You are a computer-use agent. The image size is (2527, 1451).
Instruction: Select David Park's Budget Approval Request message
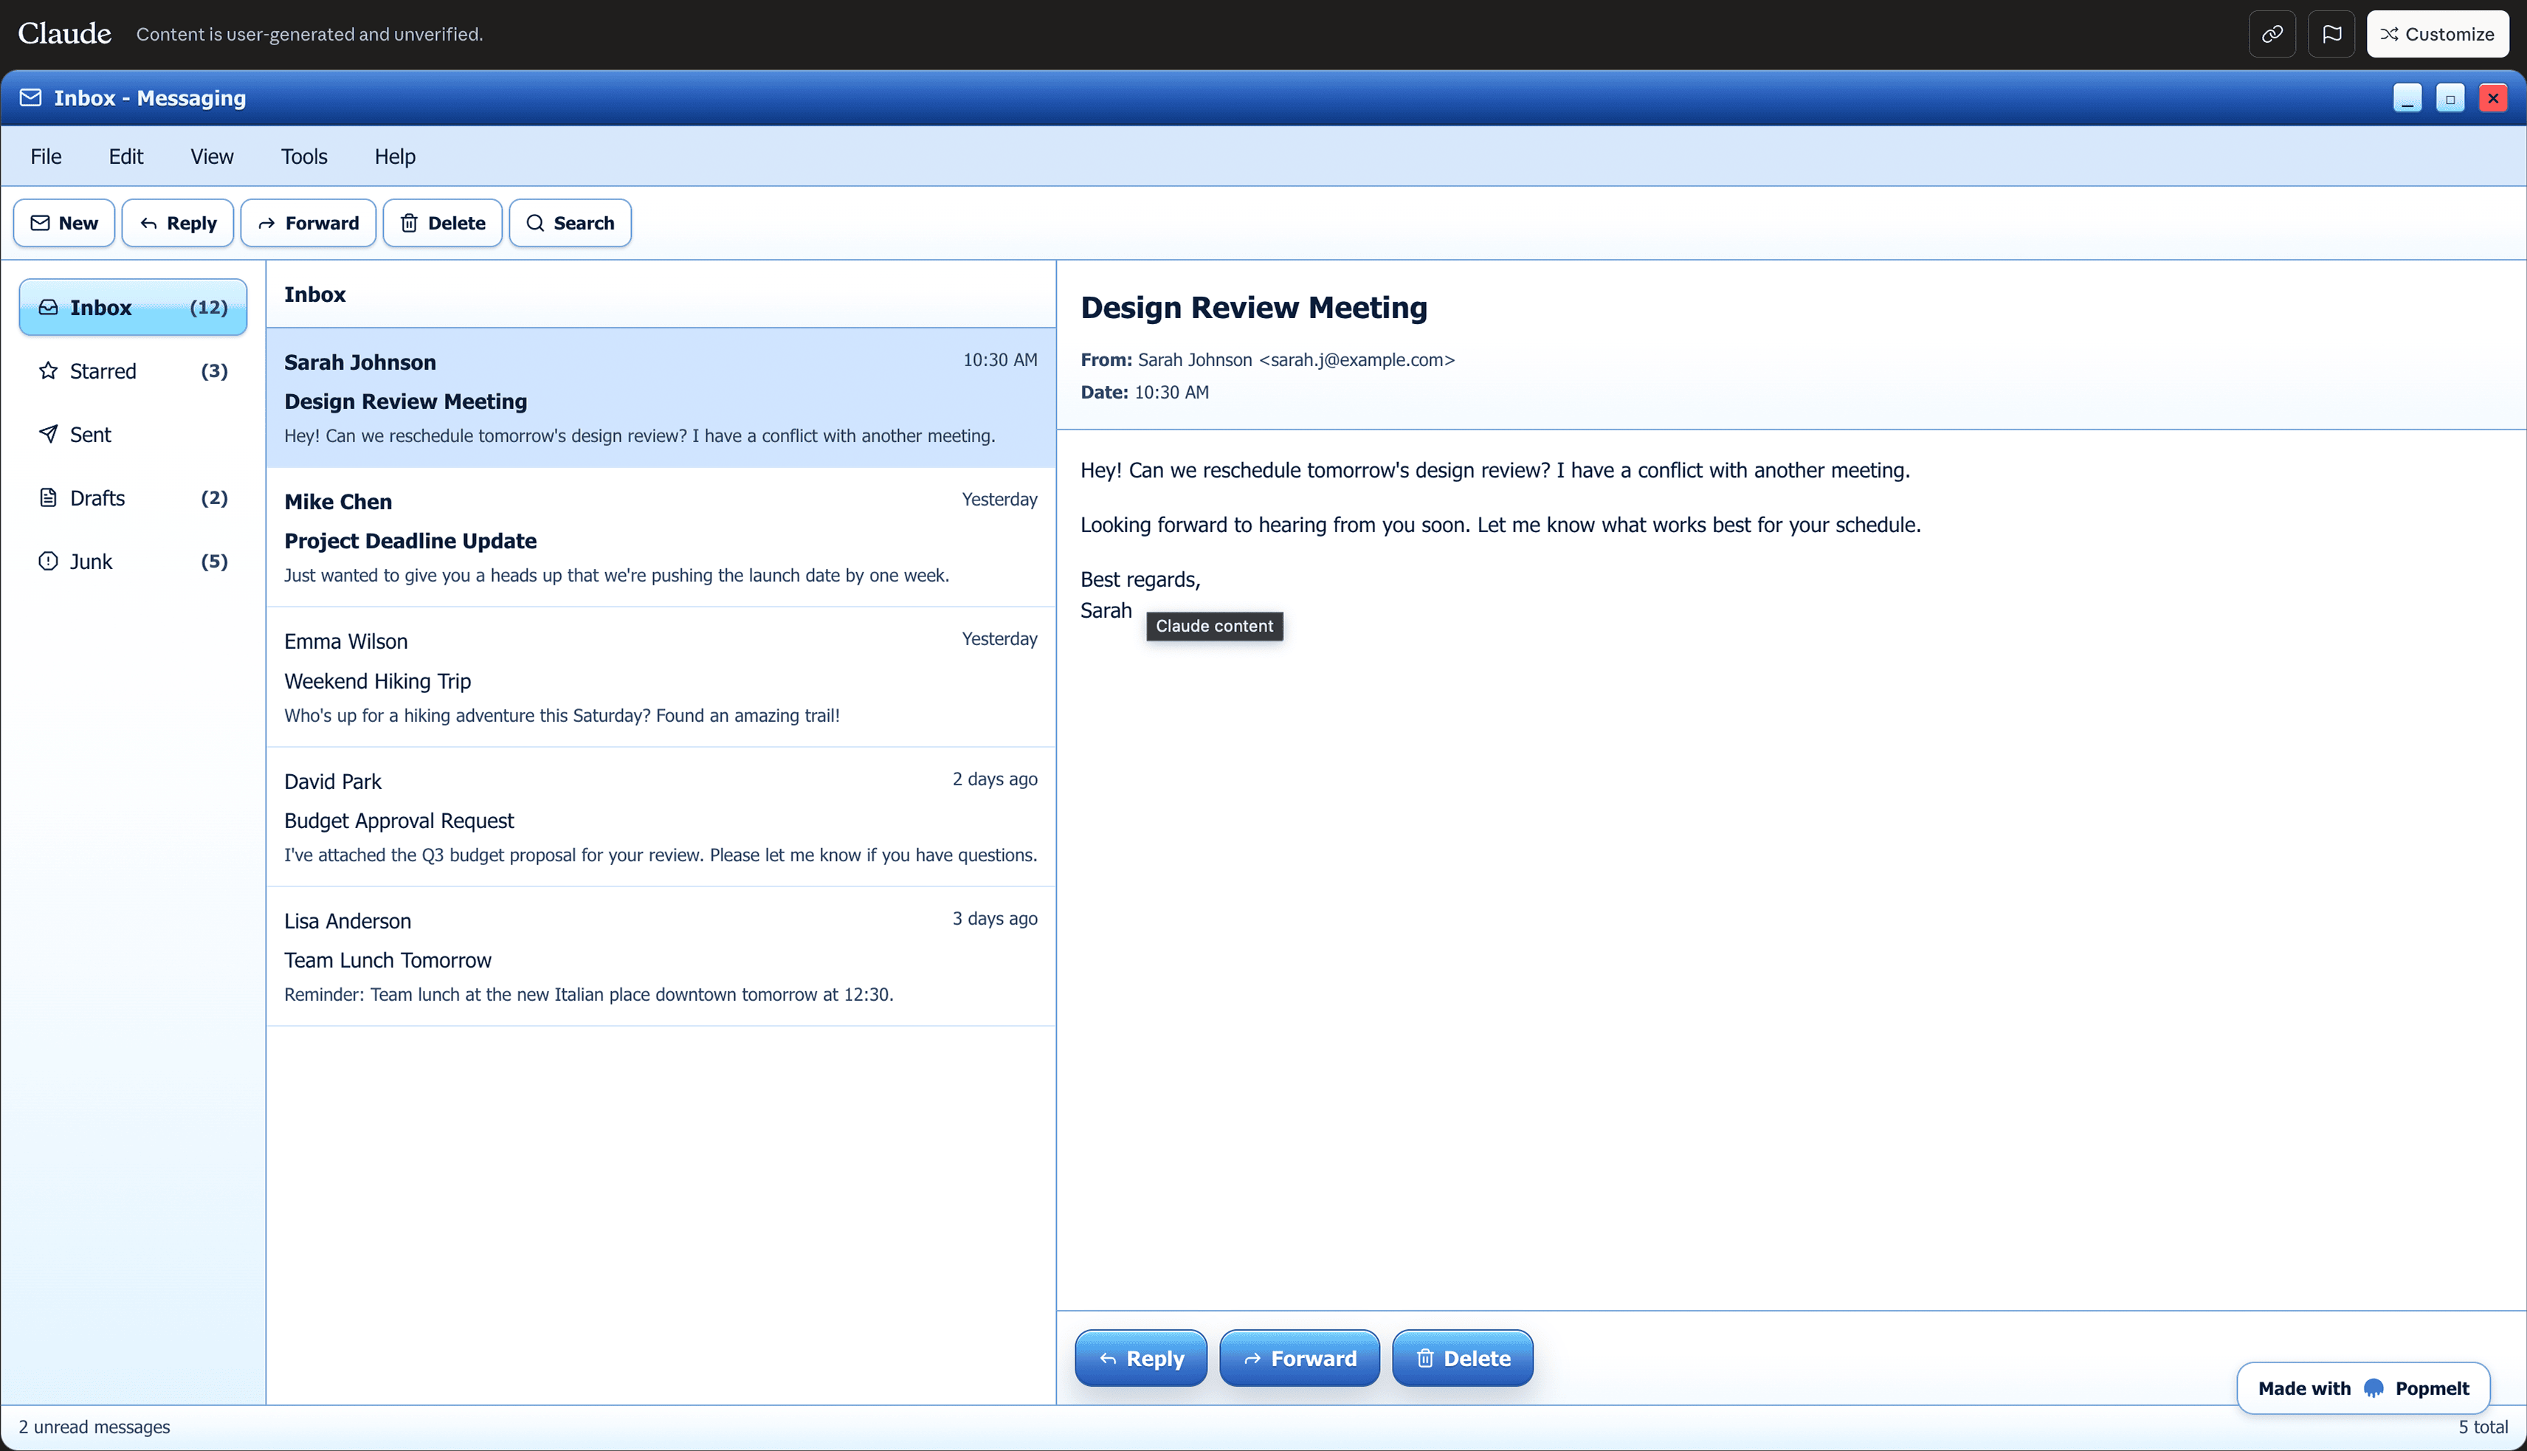(x=660, y=817)
